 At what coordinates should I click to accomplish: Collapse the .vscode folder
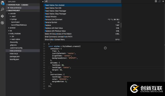[9, 14]
